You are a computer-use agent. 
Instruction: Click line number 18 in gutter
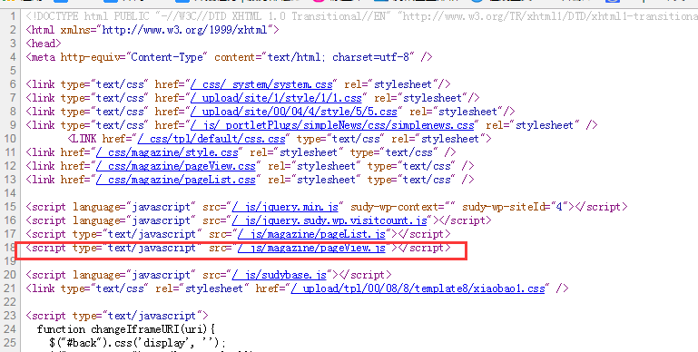coord(9,248)
